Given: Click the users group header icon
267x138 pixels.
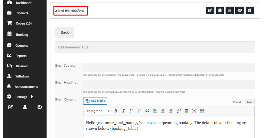Looking at the screenshot, I should (240, 10).
